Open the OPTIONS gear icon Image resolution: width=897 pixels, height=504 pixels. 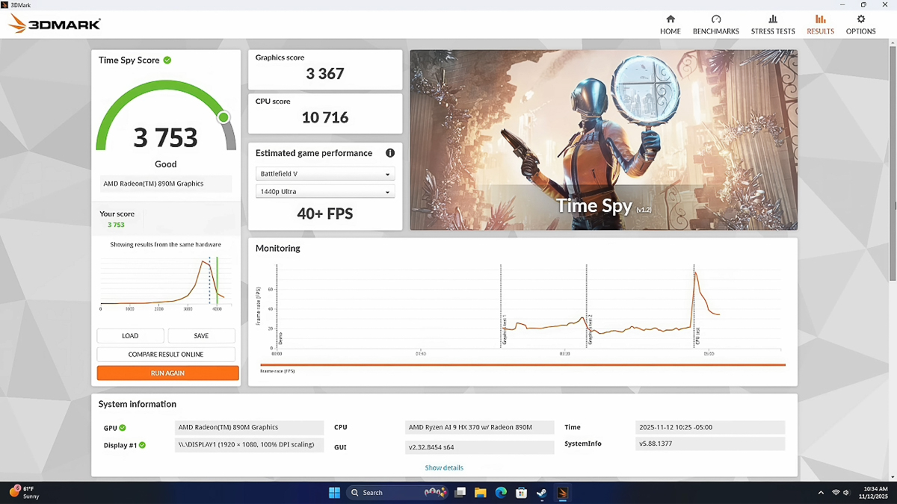860,19
